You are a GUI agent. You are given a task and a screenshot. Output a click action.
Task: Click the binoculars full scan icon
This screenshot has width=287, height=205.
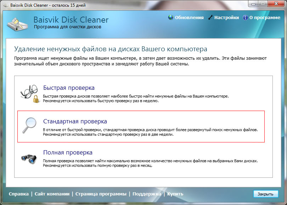pyautogui.click(x=29, y=159)
